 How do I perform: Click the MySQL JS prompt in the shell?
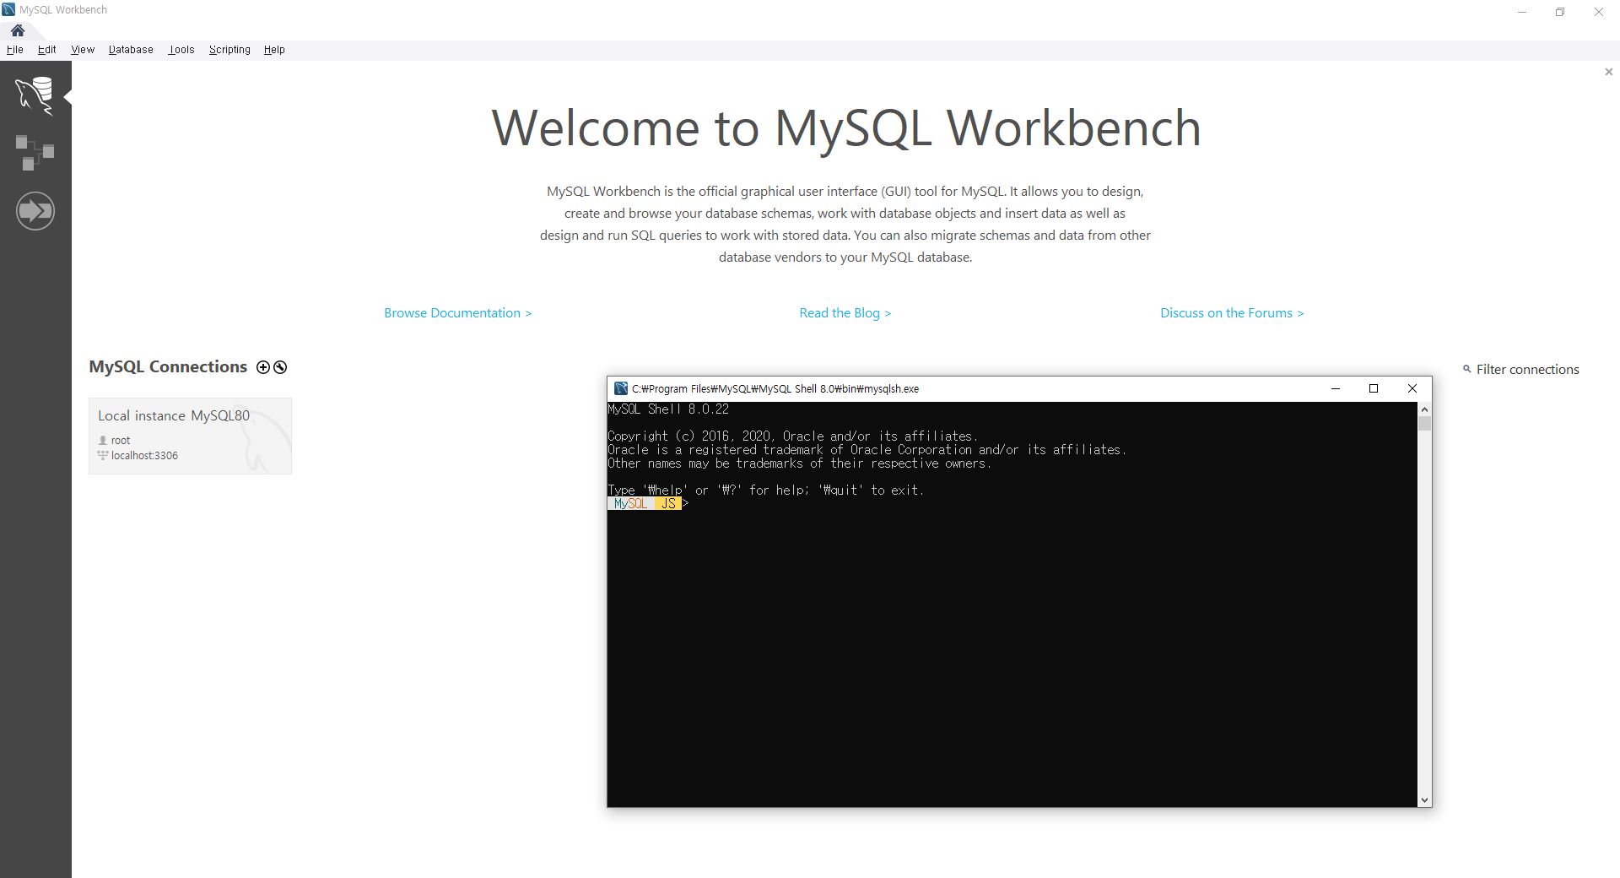pos(648,504)
